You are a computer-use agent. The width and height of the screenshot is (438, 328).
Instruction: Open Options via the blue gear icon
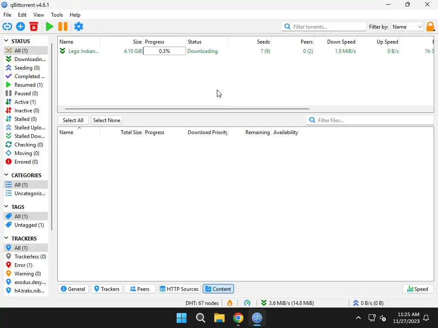click(79, 26)
